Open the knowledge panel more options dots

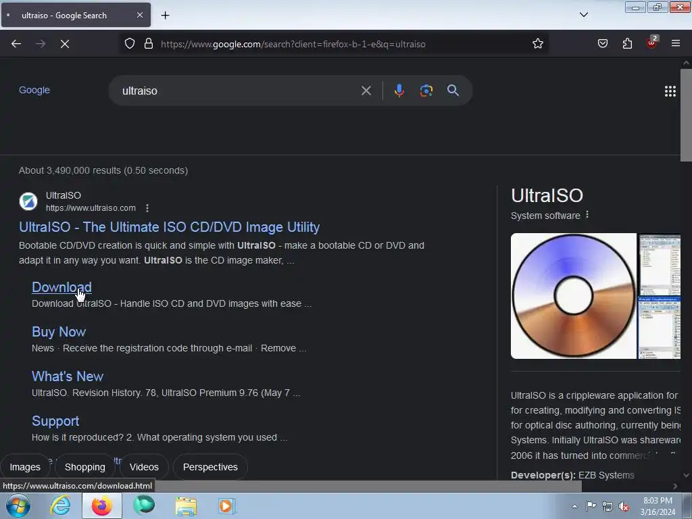(587, 214)
